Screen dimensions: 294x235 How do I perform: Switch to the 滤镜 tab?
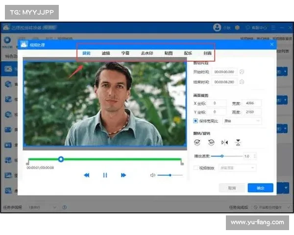click(106, 53)
